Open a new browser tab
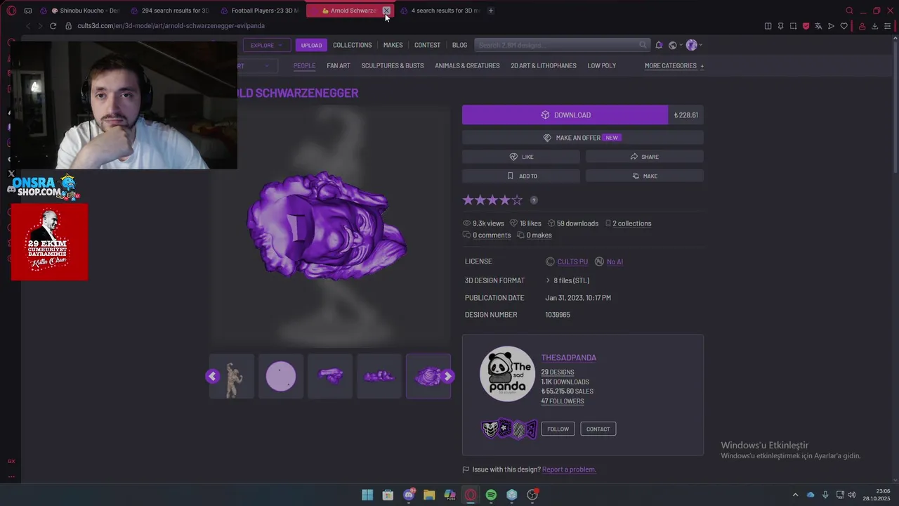 (490, 11)
